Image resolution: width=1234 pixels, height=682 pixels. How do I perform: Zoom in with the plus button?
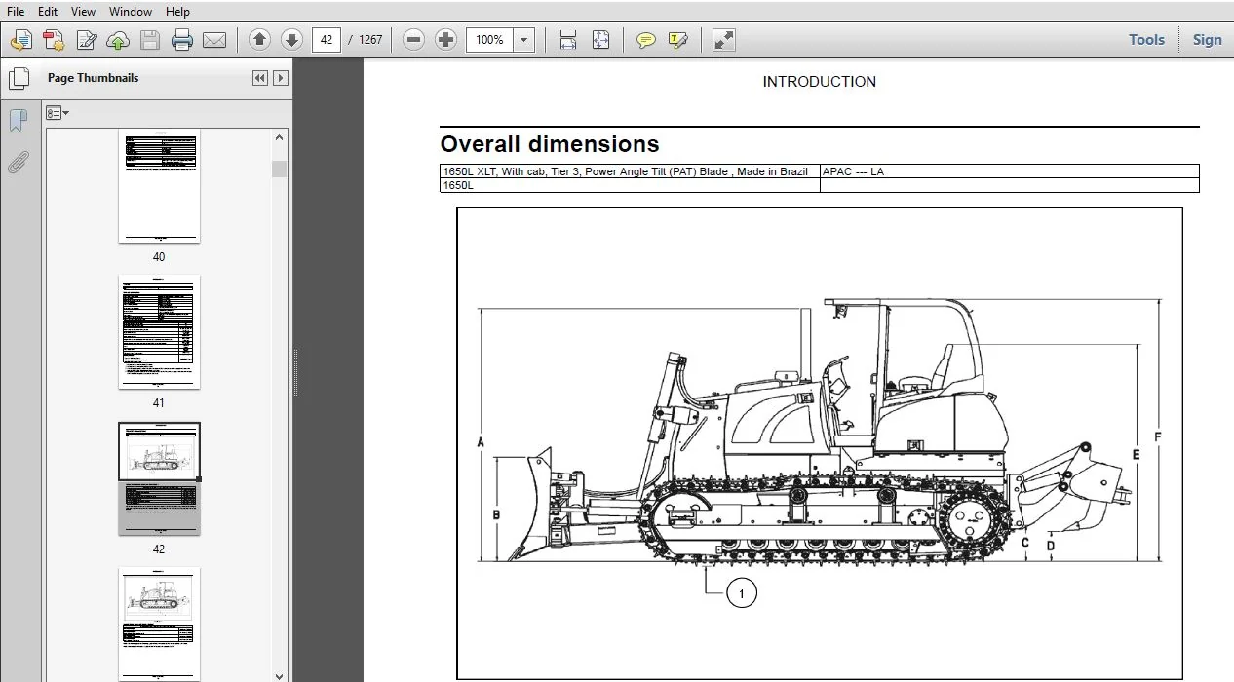point(446,40)
